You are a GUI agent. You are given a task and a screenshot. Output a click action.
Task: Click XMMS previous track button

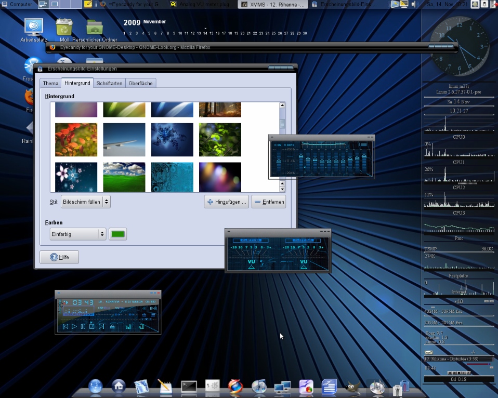pyautogui.click(x=65, y=327)
